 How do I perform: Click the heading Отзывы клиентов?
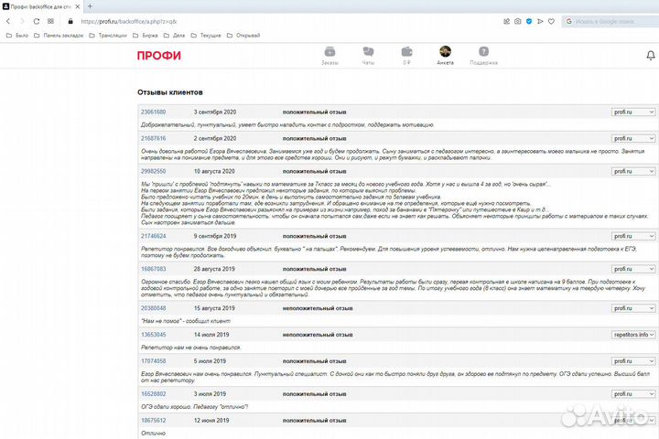[x=170, y=92]
